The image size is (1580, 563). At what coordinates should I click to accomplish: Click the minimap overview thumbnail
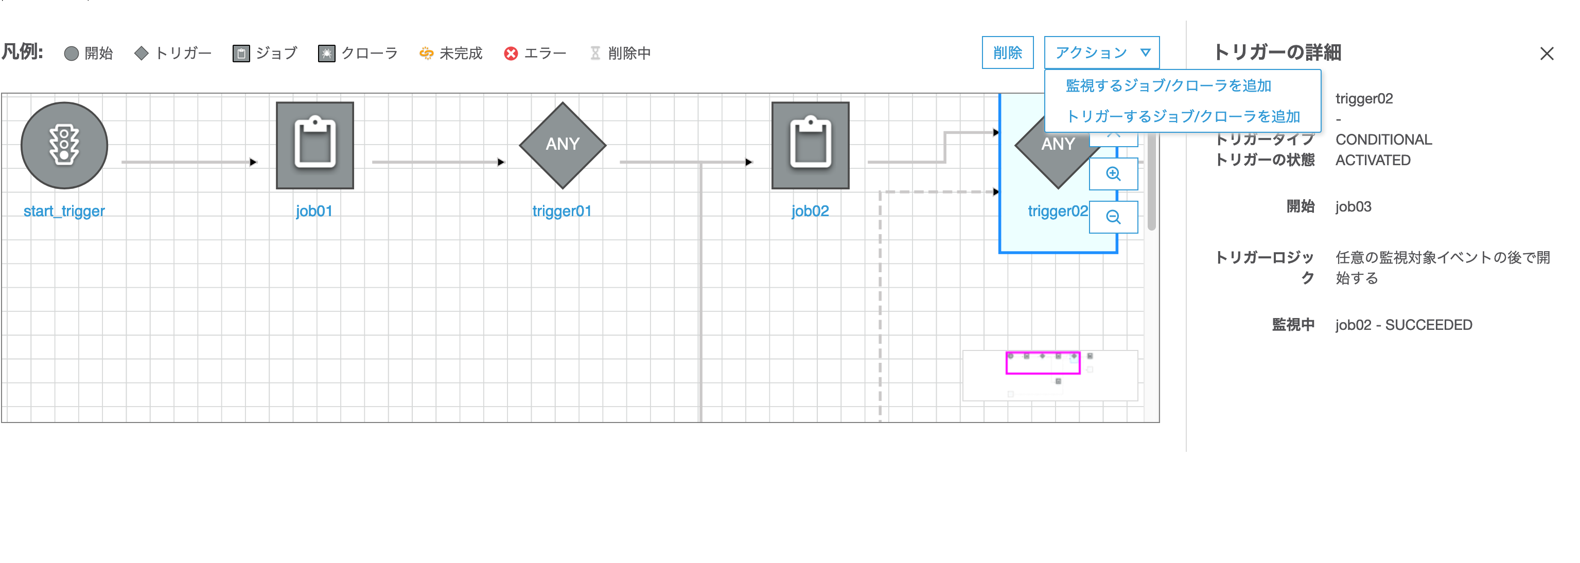tap(1049, 375)
